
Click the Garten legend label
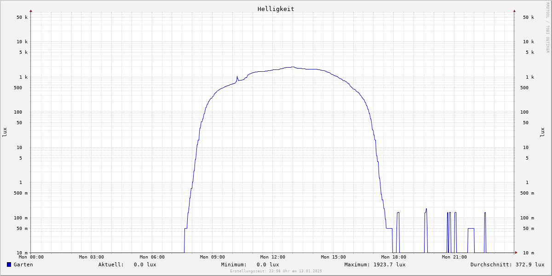click(x=23, y=264)
